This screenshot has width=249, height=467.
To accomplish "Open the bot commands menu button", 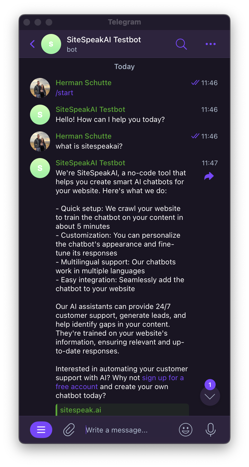I will pos(41,430).
